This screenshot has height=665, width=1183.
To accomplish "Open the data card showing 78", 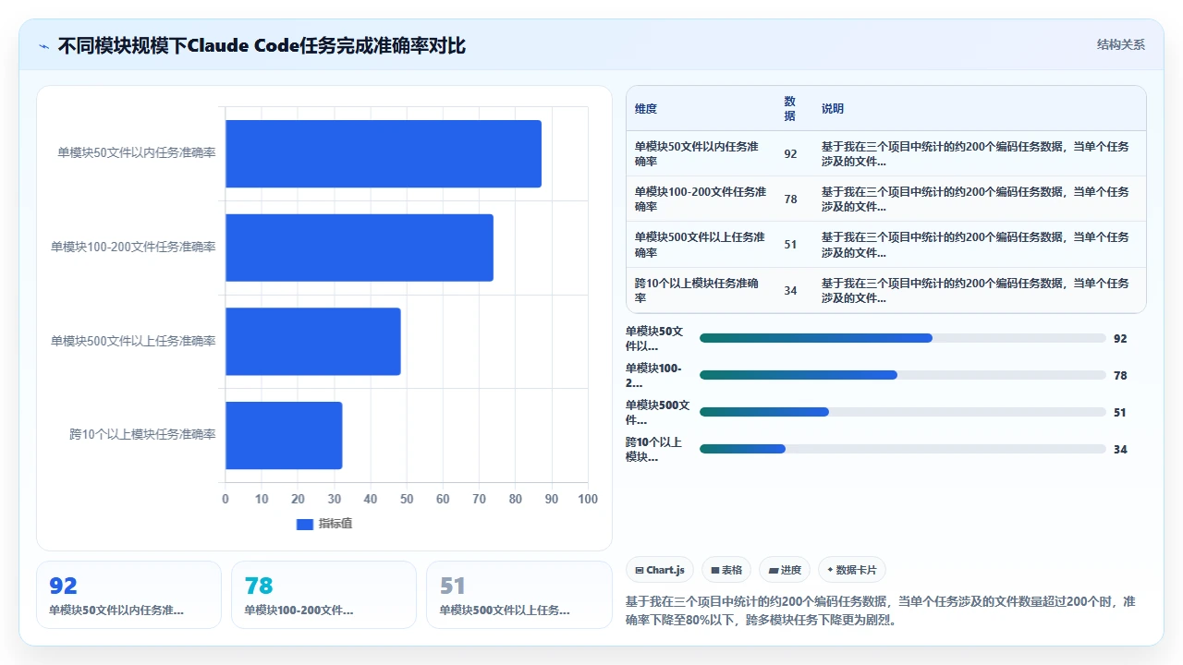I will click(x=323, y=595).
